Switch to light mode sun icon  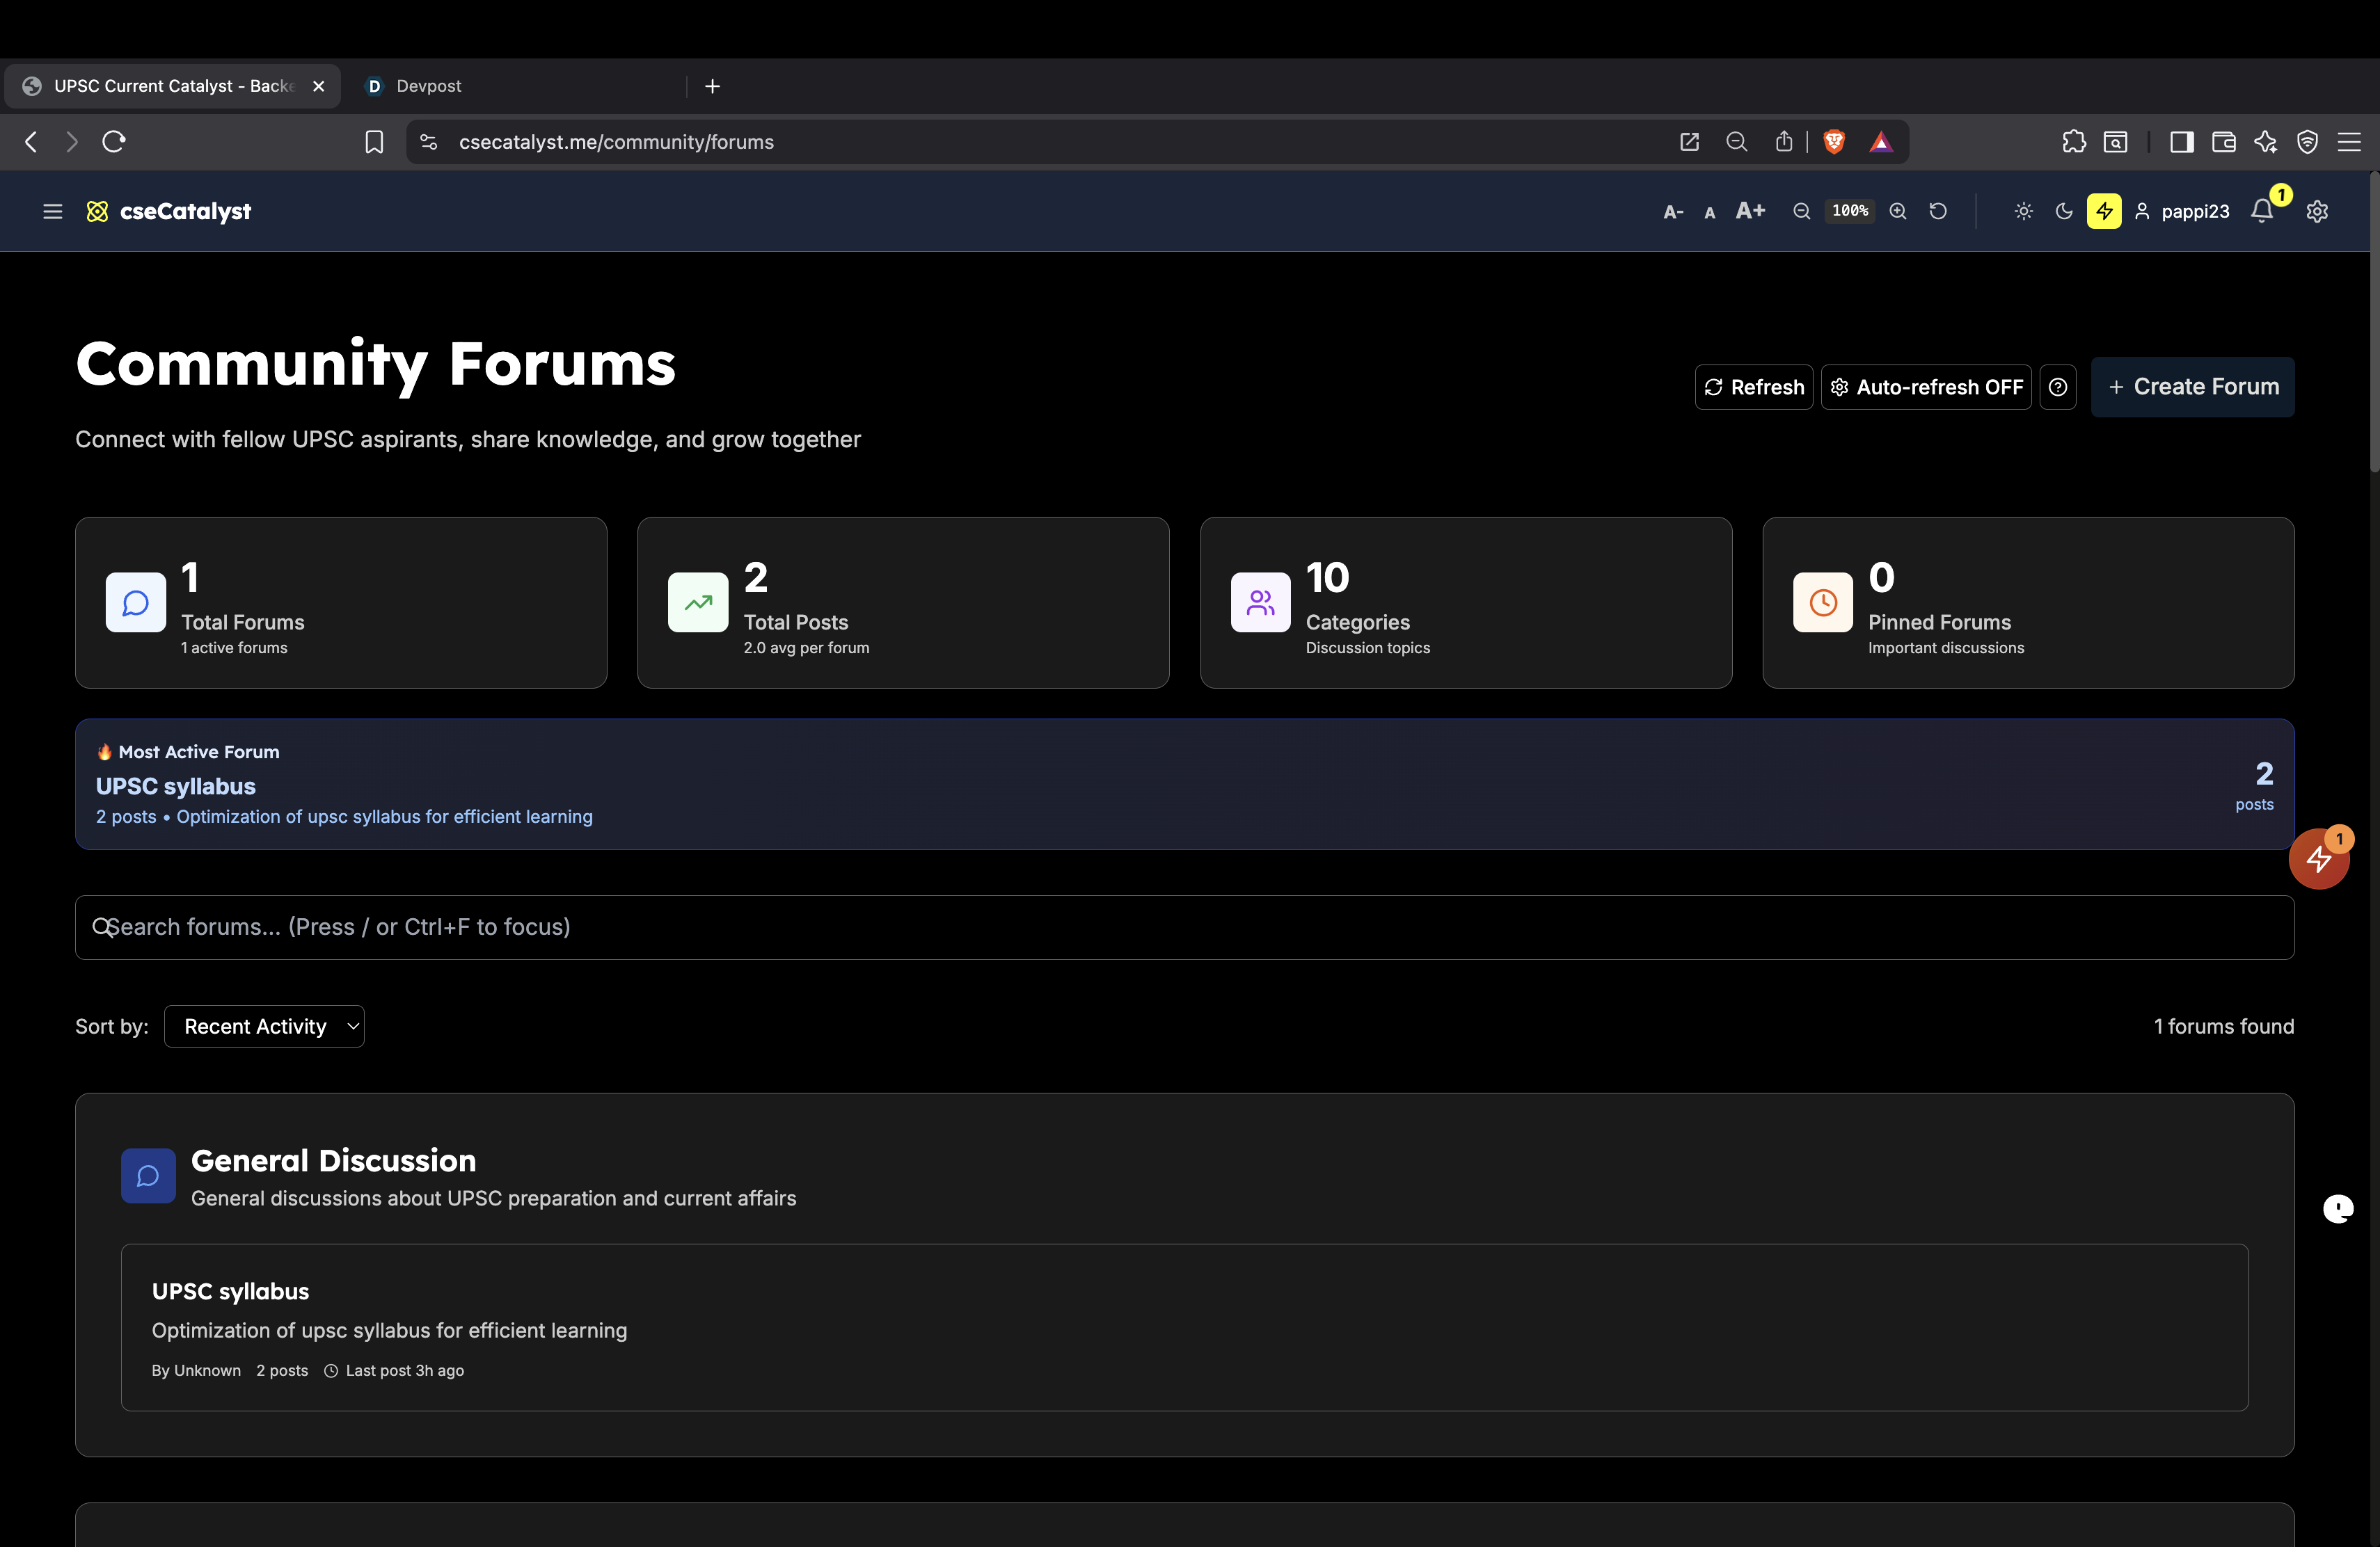pyautogui.click(x=2023, y=211)
